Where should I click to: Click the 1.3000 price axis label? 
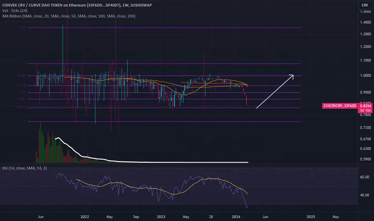tap(366, 34)
